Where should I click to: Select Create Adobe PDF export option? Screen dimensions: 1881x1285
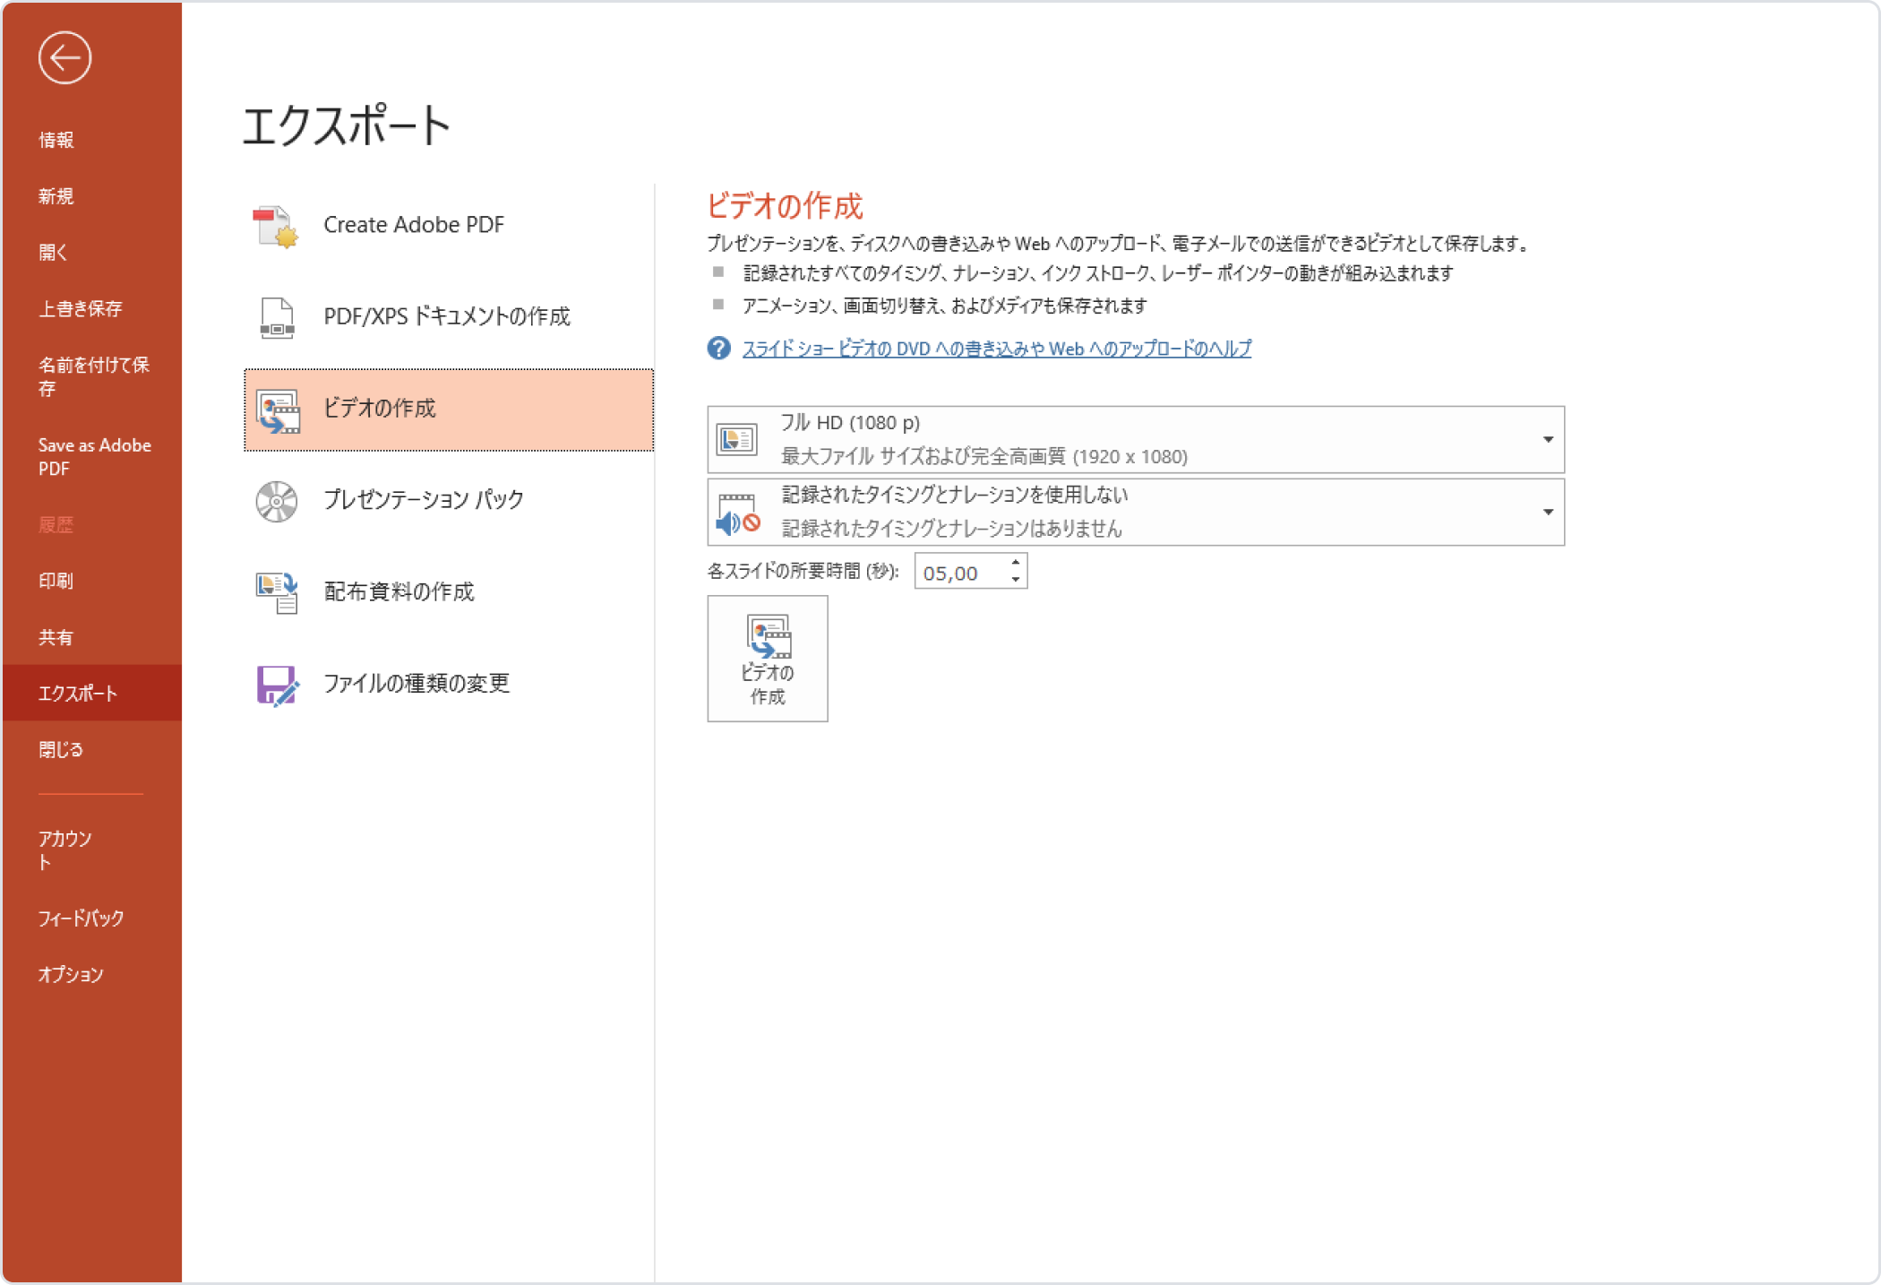(449, 226)
